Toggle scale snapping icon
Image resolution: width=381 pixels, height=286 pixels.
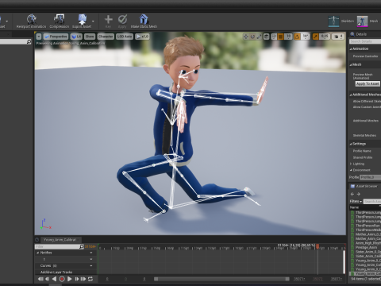tap(315, 37)
